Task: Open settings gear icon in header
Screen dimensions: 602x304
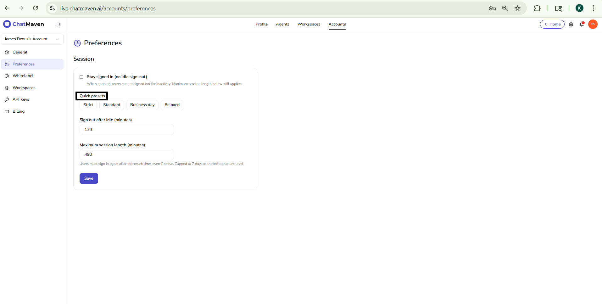Action: pyautogui.click(x=571, y=24)
